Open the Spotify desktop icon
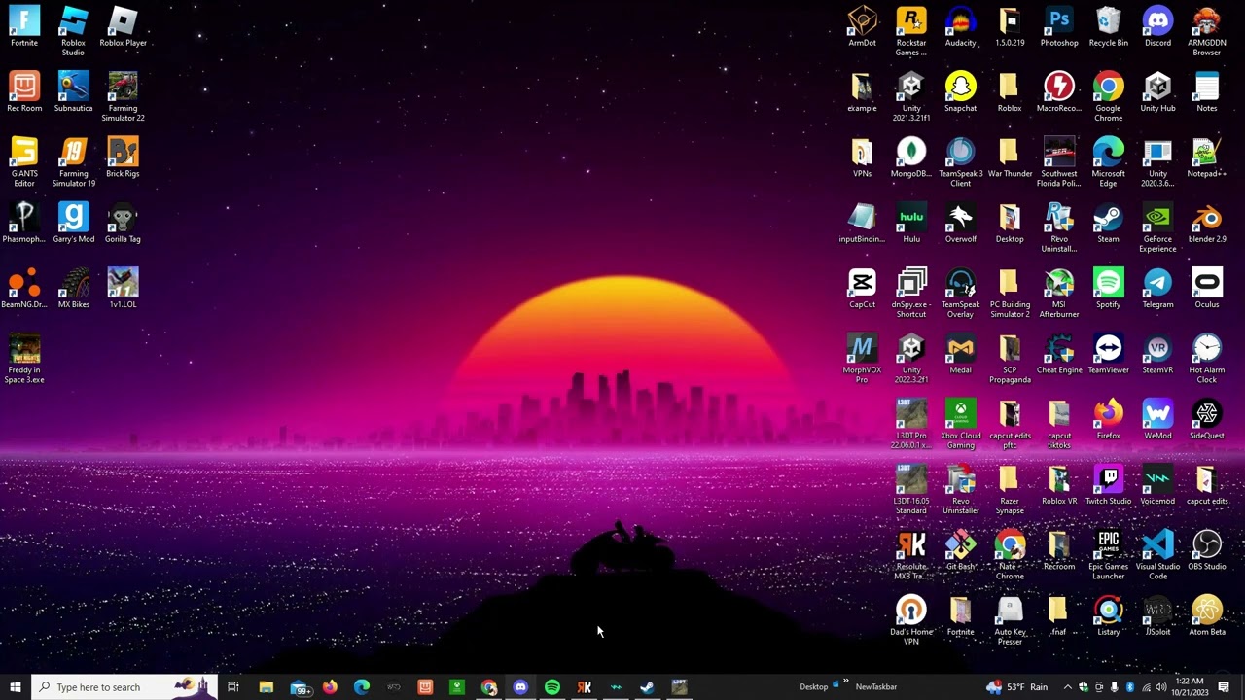1245x700 pixels. point(1109,289)
